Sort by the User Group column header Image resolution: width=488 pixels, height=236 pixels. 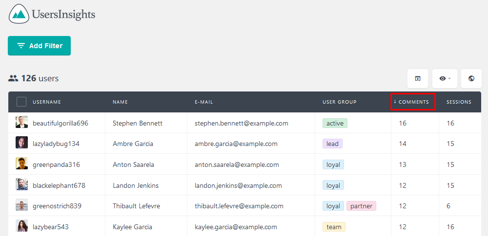click(340, 102)
